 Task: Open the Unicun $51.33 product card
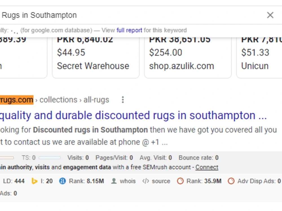pyautogui.click(x=259, y=57)
